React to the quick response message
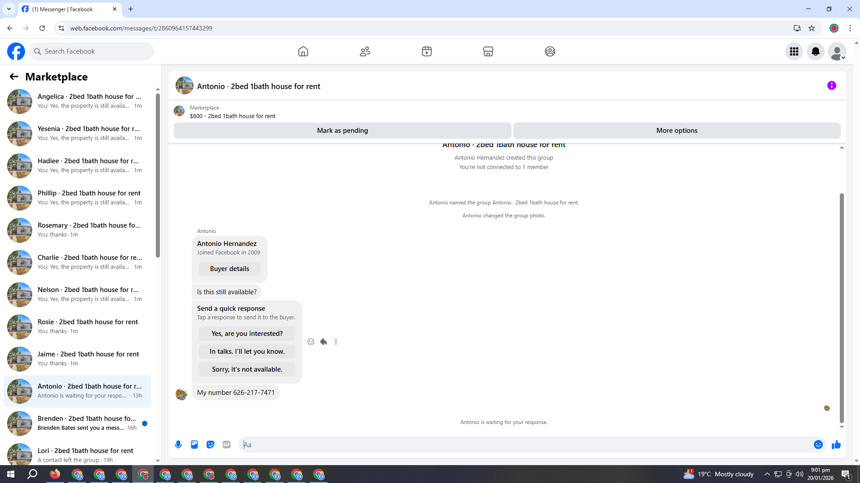 (x=311, y=342)
